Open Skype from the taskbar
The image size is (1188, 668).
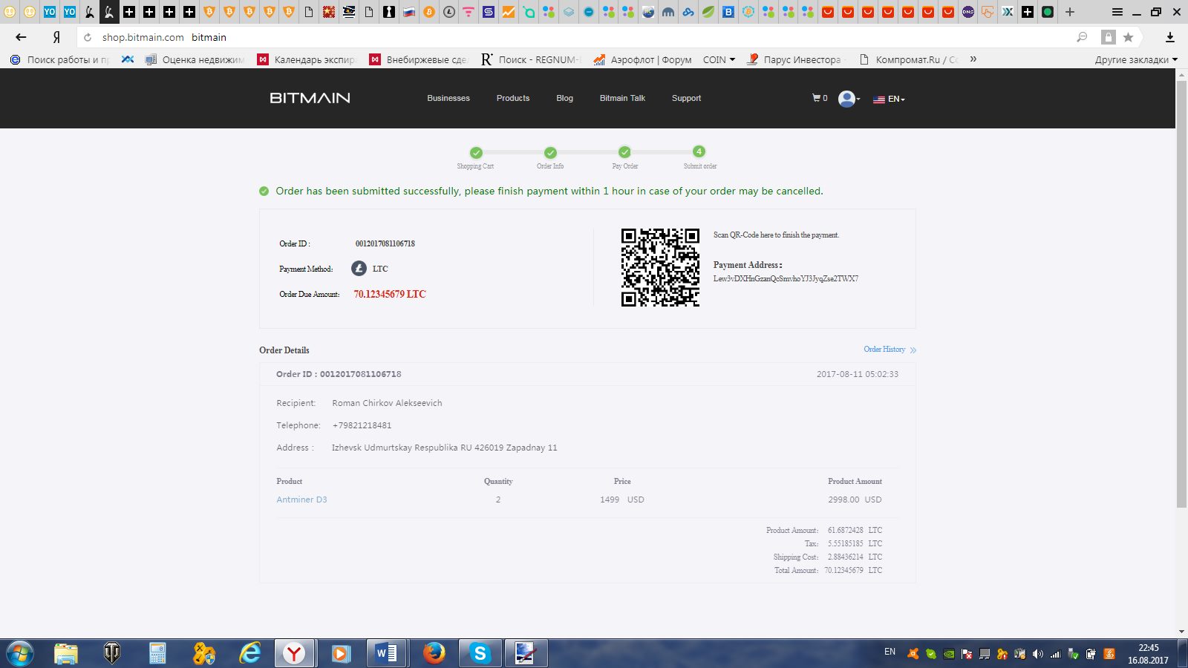(x=480, y=653)
